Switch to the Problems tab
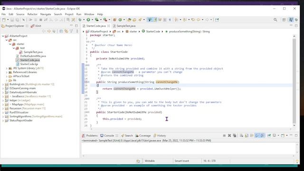Viewport: 304px width, 171px height. tap(90, 135)
